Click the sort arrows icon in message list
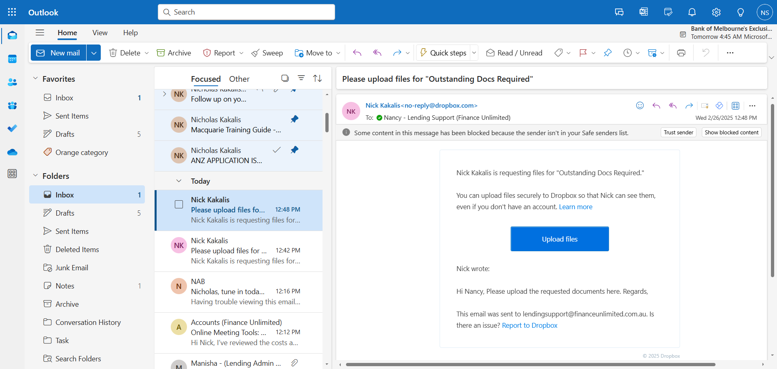This screenshot has height=369, width=777. tap(317, 78)
